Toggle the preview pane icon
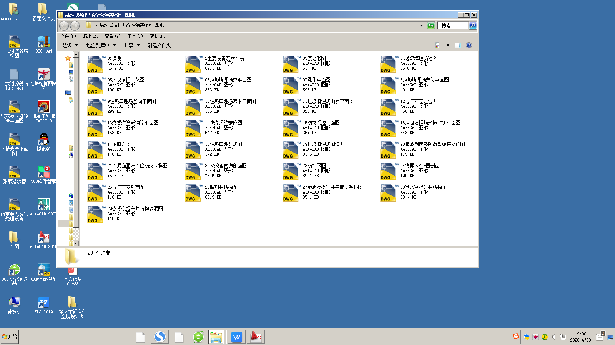The height and width of the screenshot is (345, 615). [458, 45]
